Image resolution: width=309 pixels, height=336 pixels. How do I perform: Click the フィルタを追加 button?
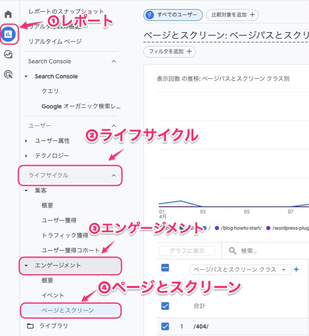(169, 51)
